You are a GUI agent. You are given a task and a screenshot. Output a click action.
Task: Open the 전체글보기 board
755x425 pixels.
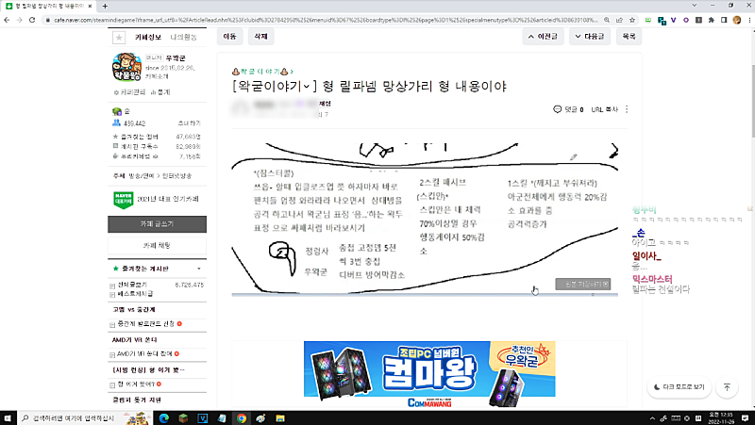point(132,285)
